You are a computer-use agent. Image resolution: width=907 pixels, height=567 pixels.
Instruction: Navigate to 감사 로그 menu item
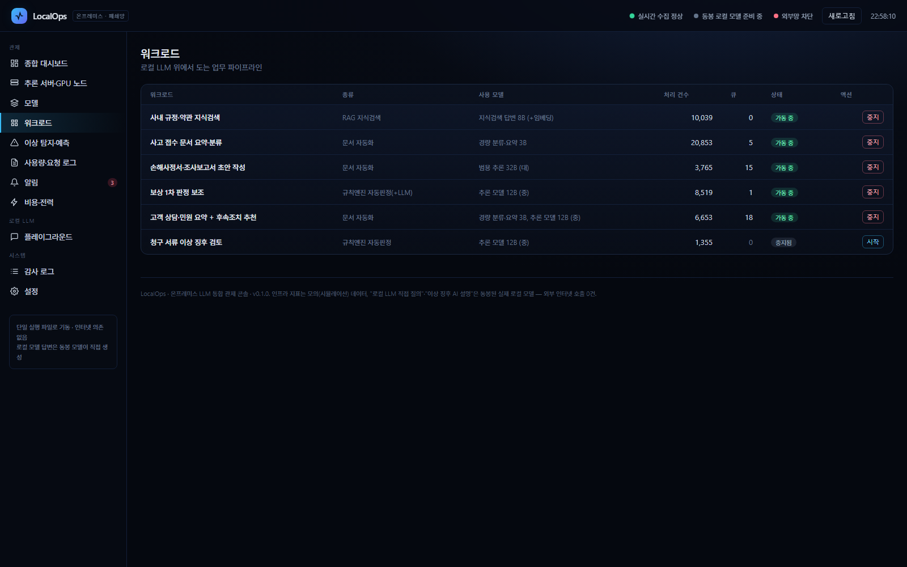(63, 272)
